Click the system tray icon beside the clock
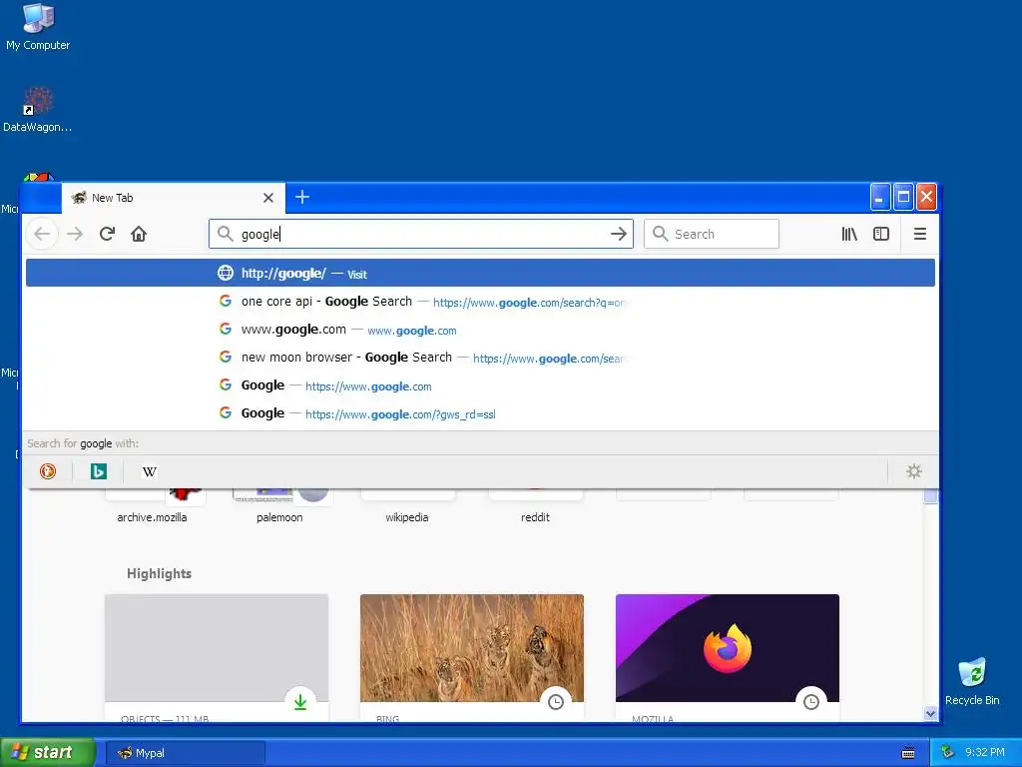The image size is (1022, 767). tap(948, 753)
